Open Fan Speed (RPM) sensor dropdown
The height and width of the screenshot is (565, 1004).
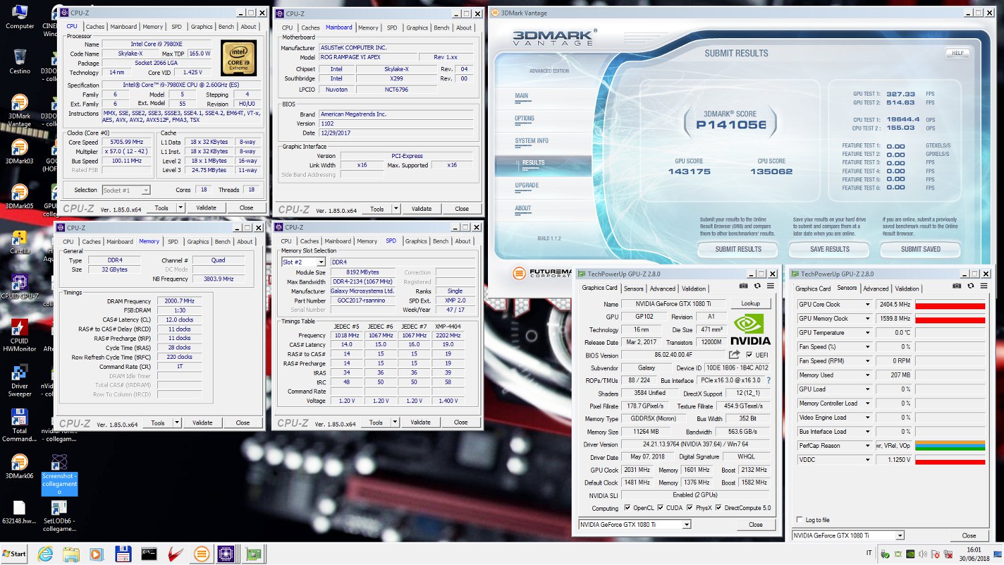tap(867, 361)
